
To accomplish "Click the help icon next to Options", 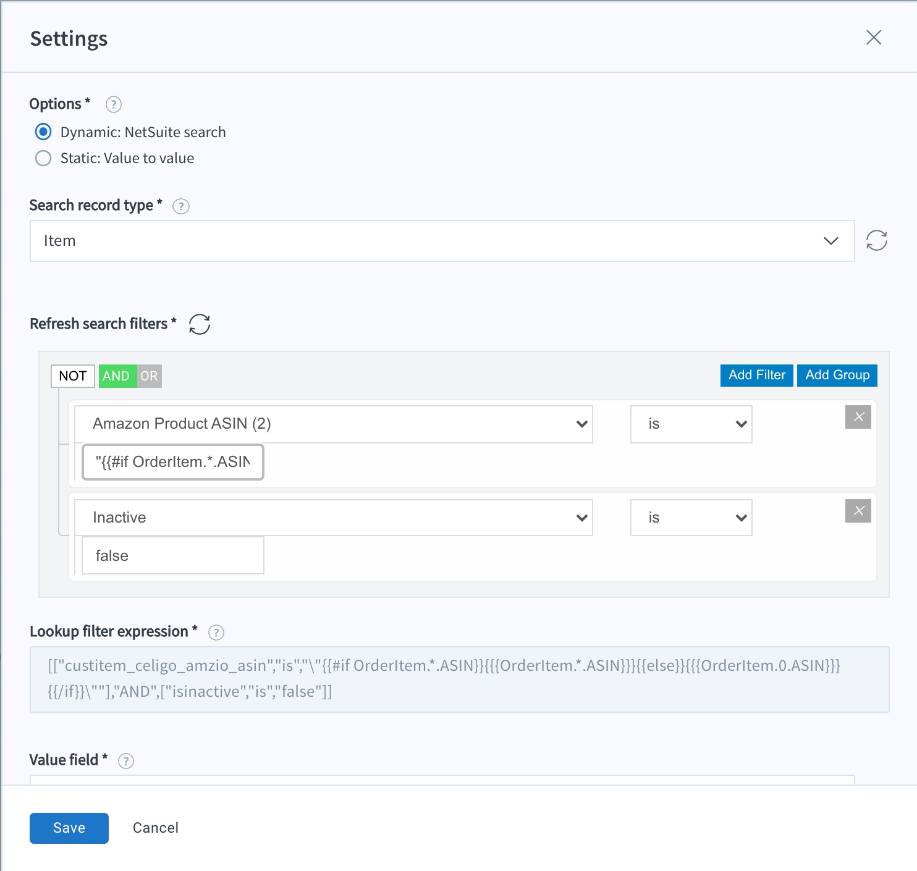I will coord(113,104).
